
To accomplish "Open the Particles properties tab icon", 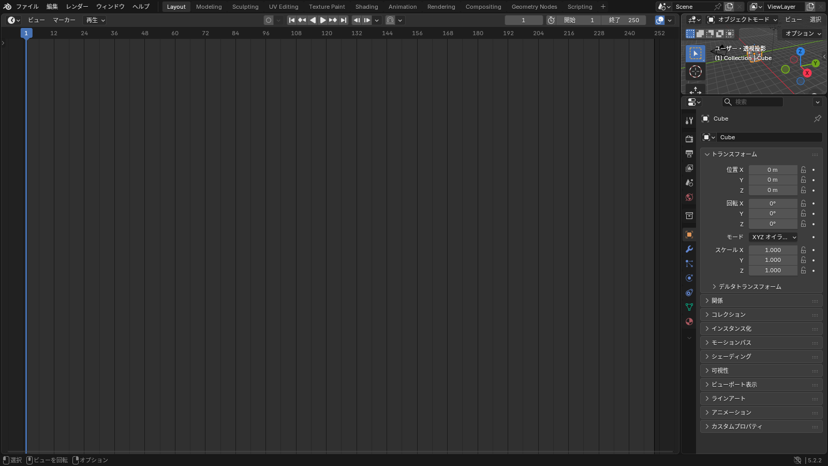I will [689, 264].
